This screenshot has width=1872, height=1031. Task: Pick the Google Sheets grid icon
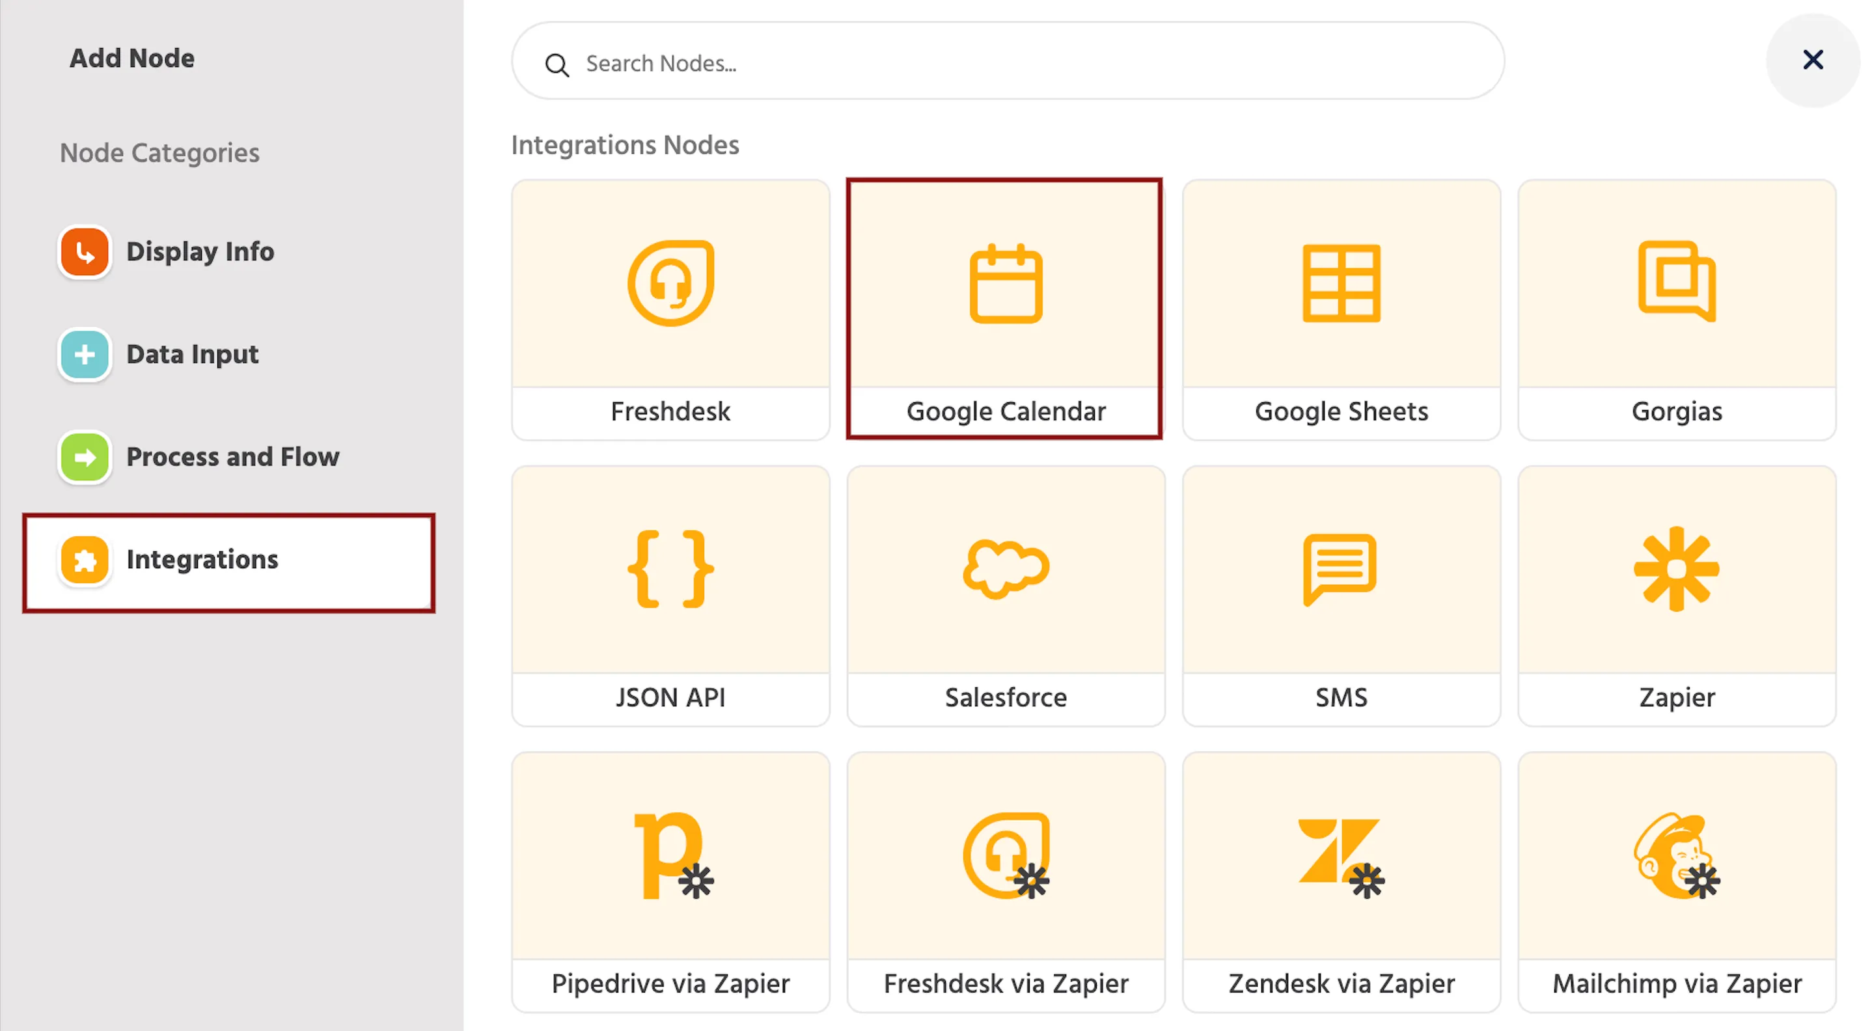point(1342,283)
